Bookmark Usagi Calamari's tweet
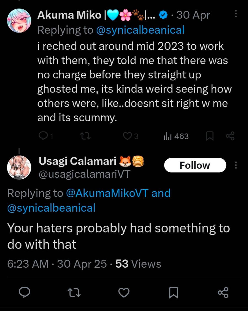The width and height of the screenshot is (248, 311). point(173,292)
